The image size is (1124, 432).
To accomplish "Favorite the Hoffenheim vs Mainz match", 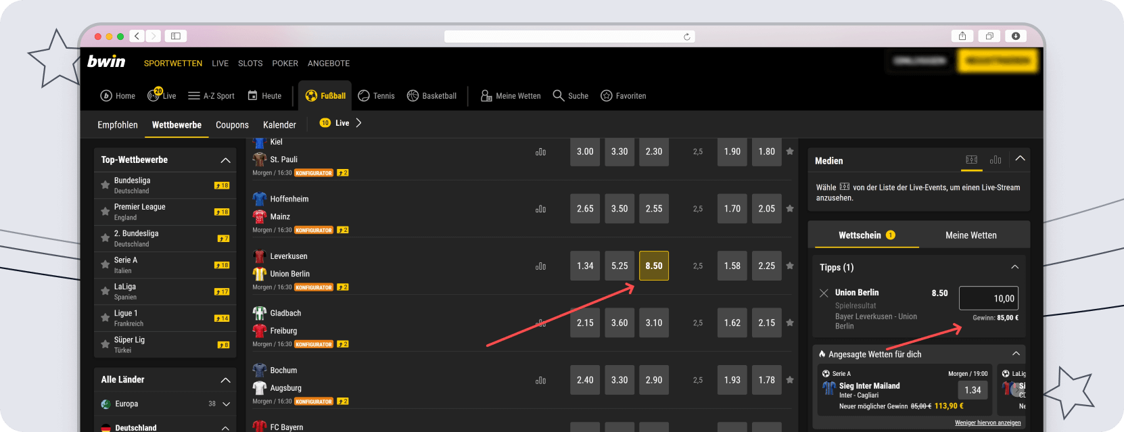I will pos(790,209).
